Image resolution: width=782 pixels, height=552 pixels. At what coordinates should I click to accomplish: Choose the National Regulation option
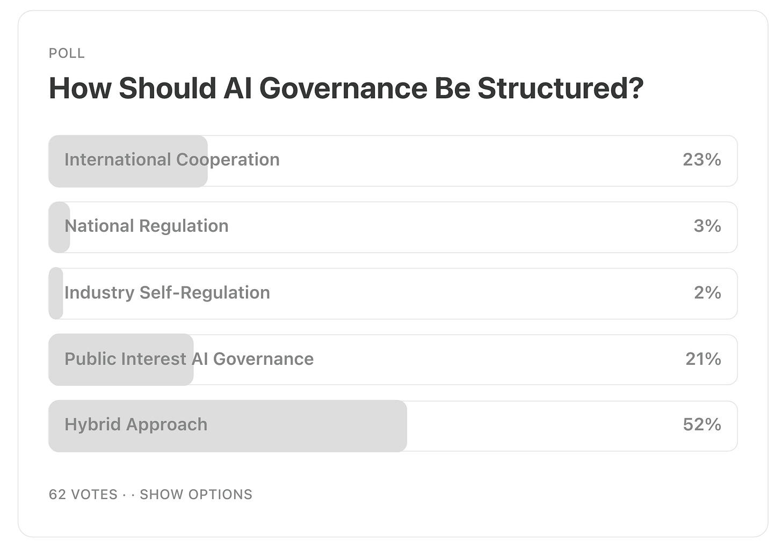pyautogui.click(x=393, y=227)
